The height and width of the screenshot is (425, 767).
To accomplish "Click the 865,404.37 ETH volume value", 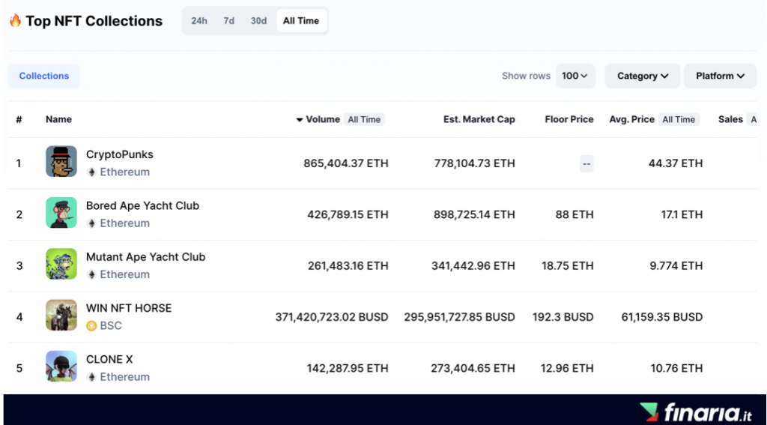I will pos(346,163).
